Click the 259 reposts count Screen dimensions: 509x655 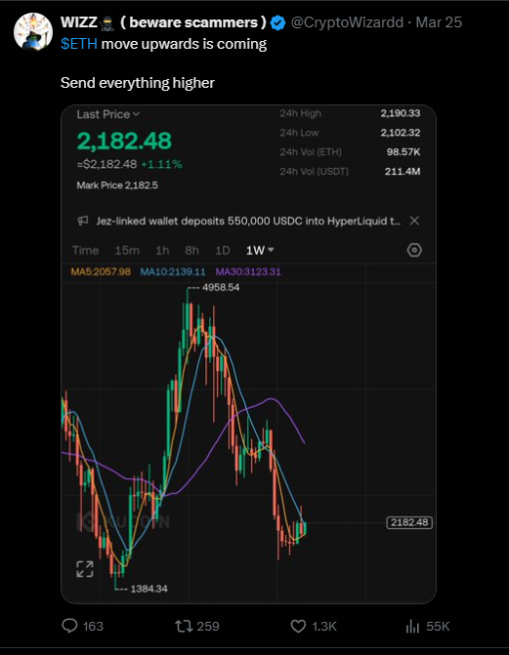tap(208, 626)
